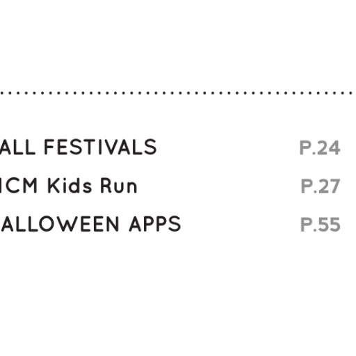Select the word FESTIVALS
The width and height of the screenshot is (356, 356).
tap(100, 147)
